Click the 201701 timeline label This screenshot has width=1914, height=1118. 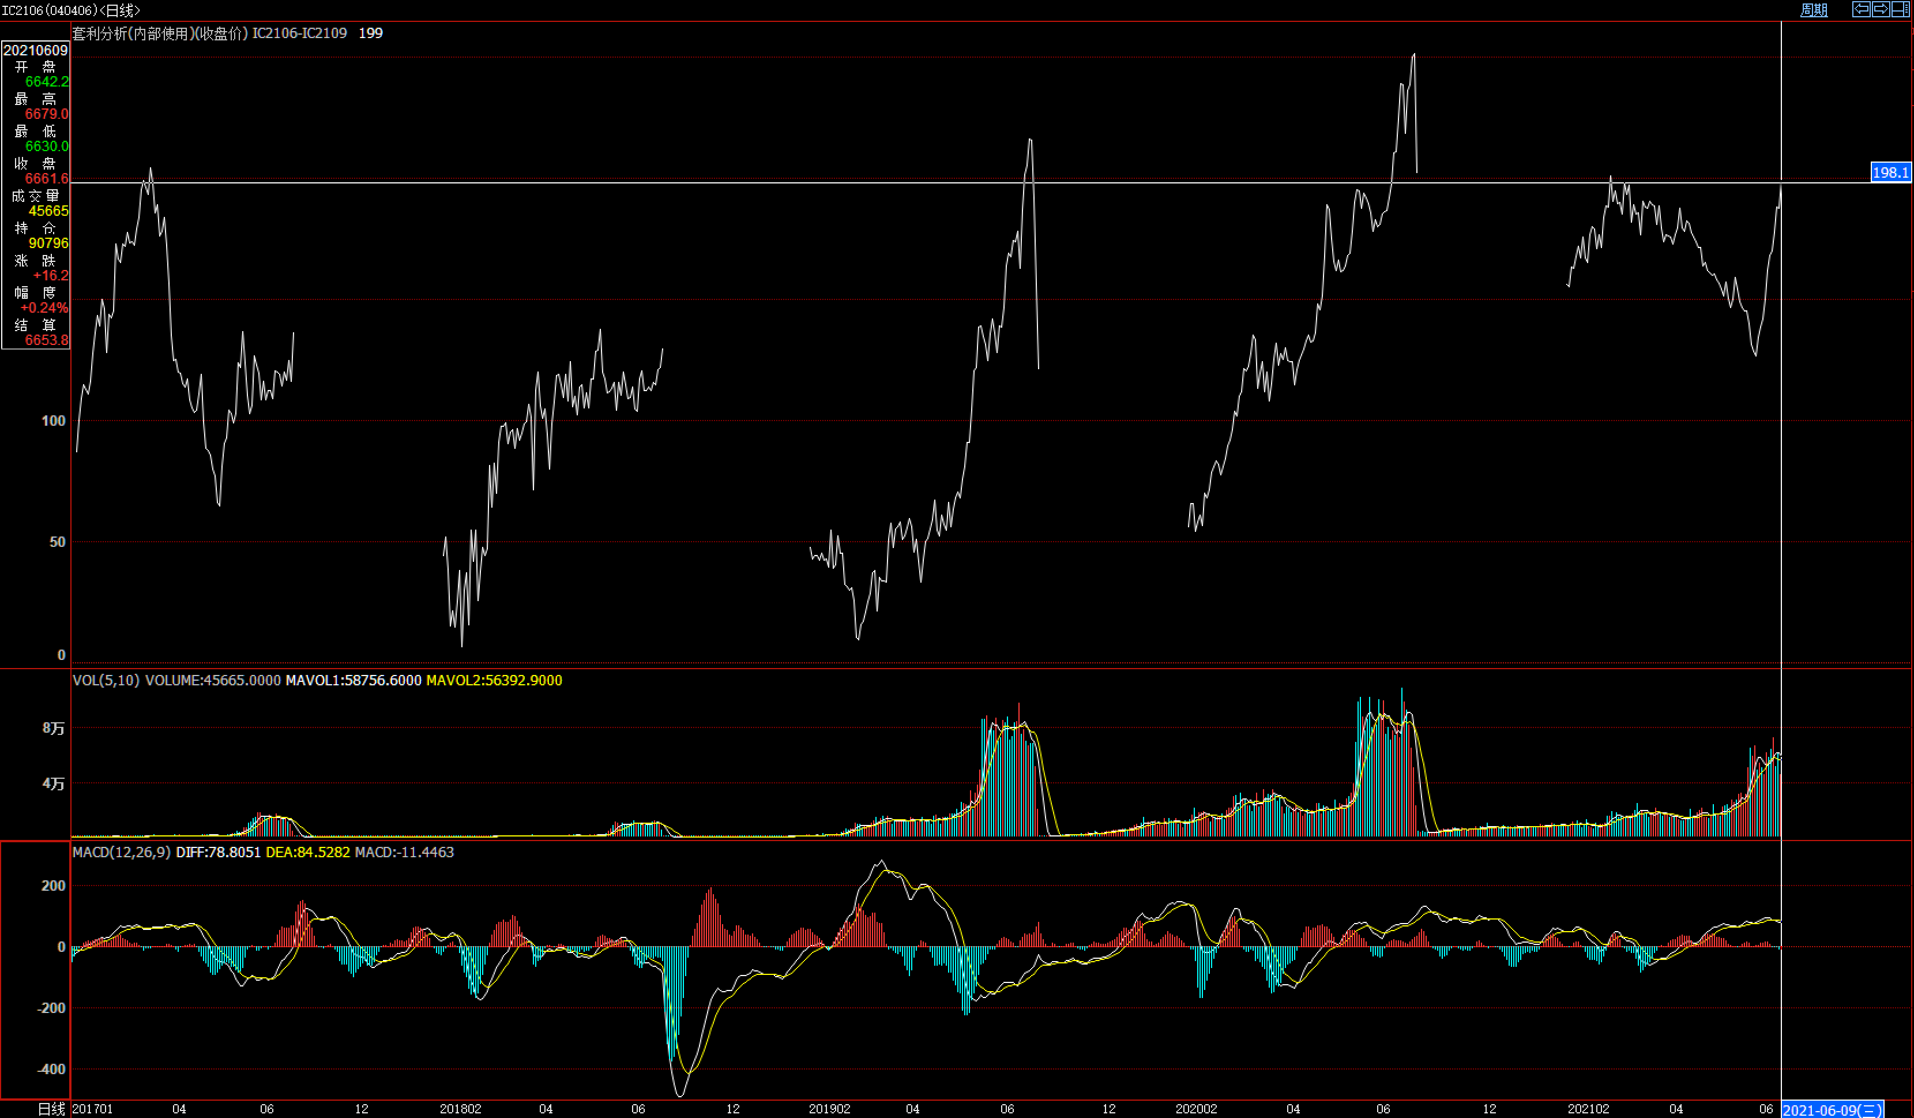pos(93,1109)
